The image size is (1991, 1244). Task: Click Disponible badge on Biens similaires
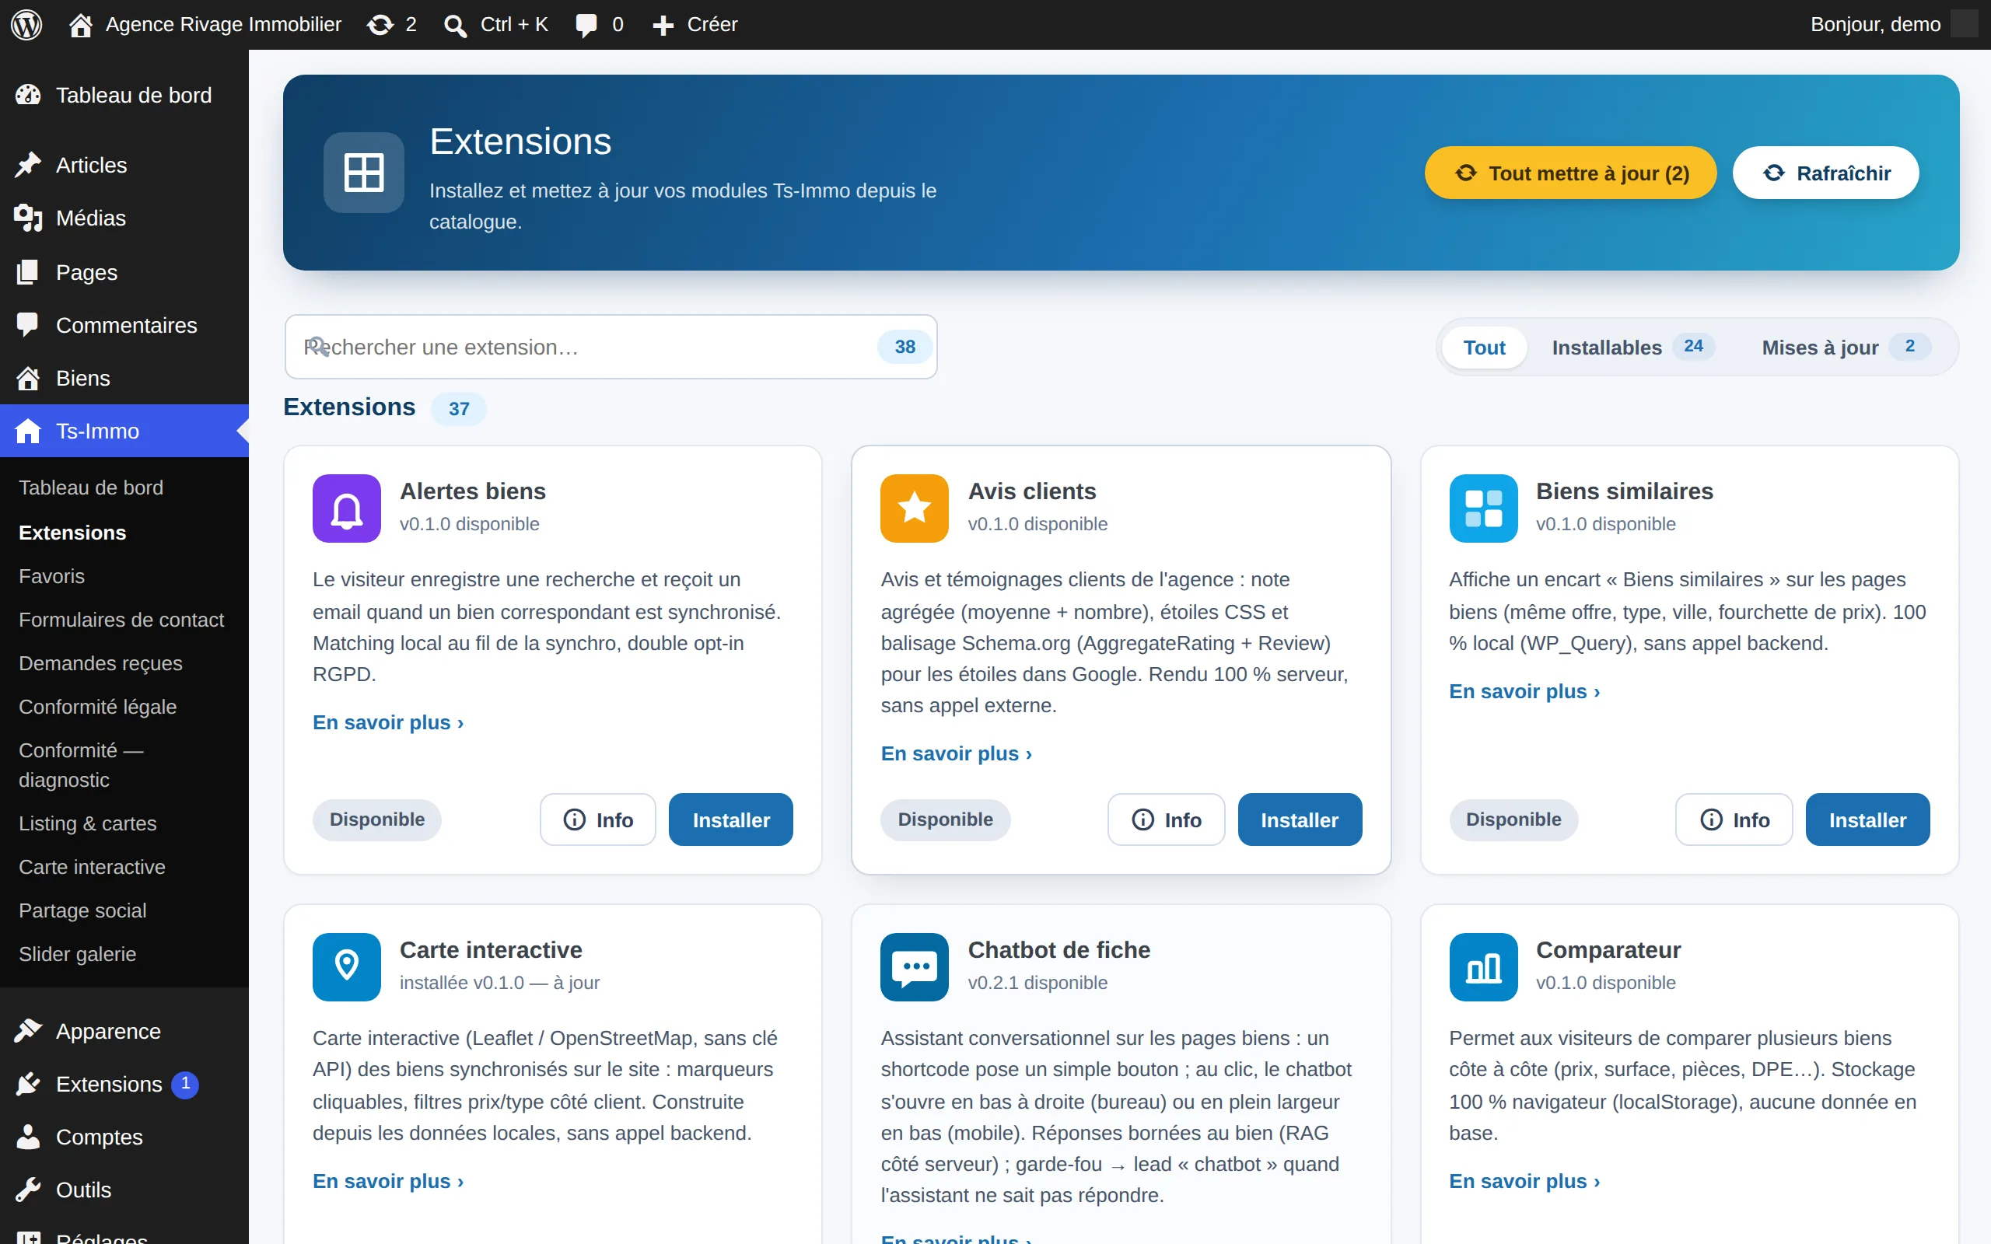coord(1513,819)
